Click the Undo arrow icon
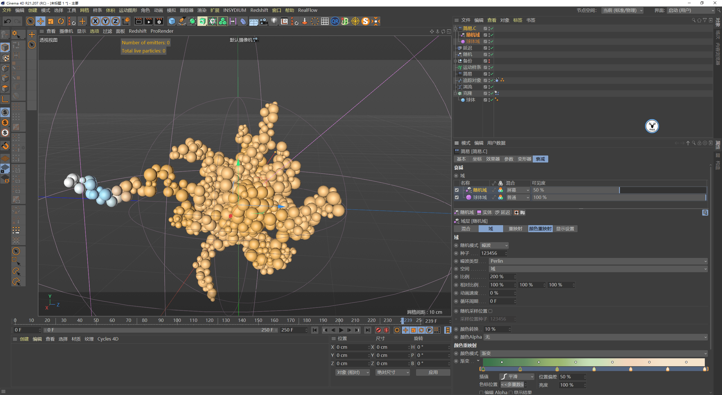Screen dimensions: 722x395 7,21
